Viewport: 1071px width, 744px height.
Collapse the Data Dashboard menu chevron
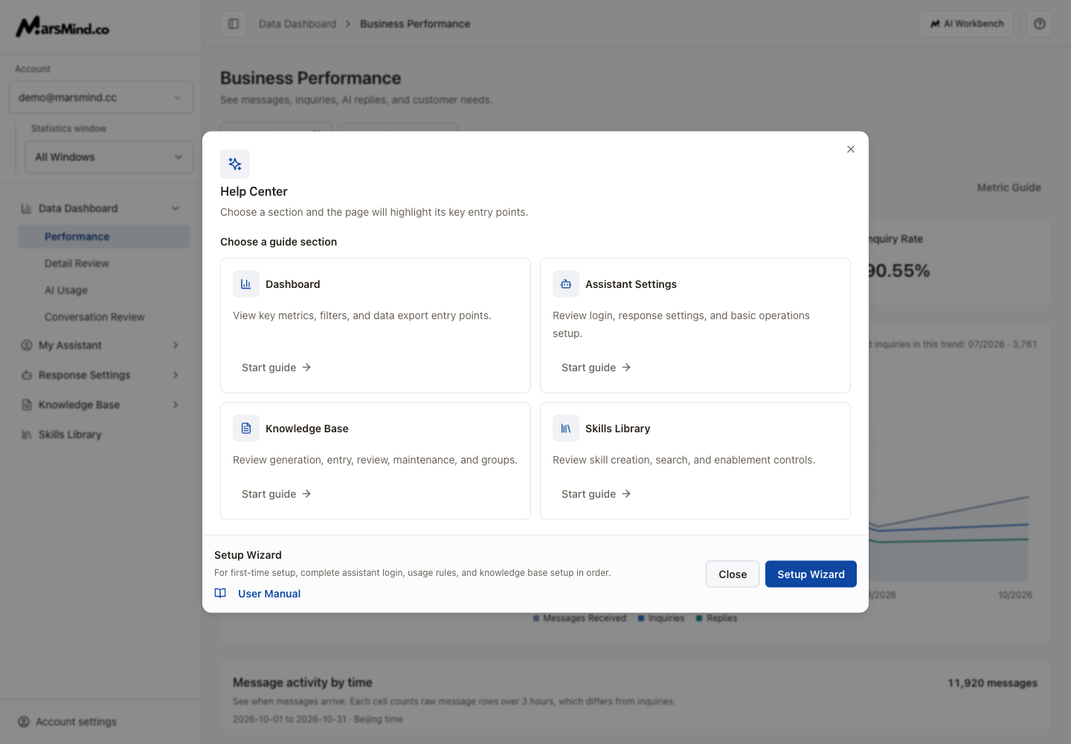tap(176, 208)
